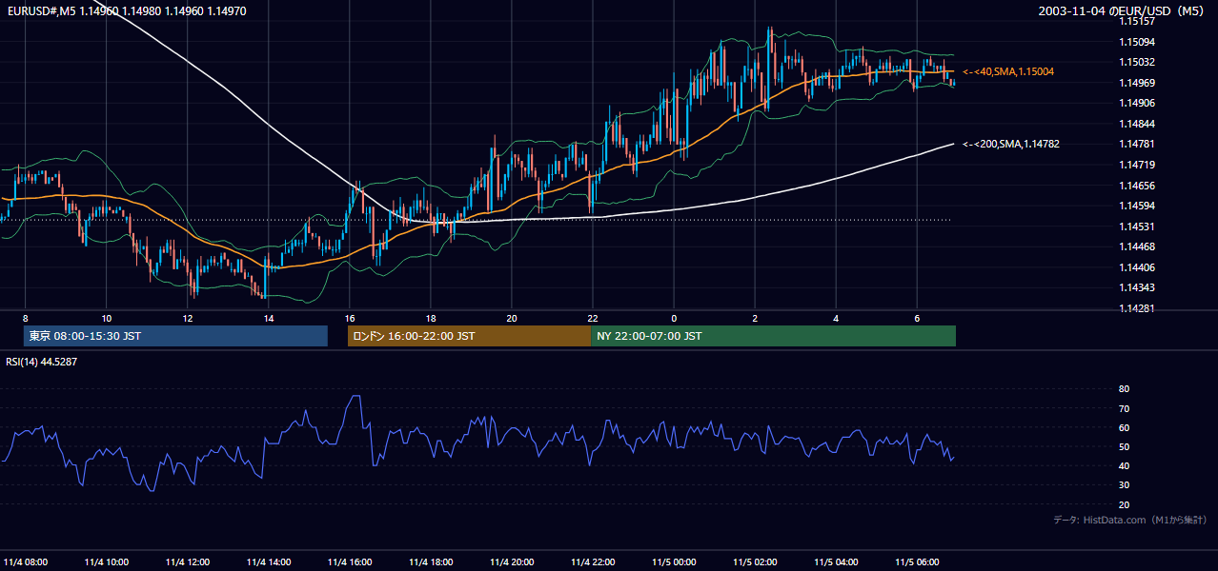
Task: Click price axis value 1.14781
Action: pyautogui.click(x=1136, y=144)
